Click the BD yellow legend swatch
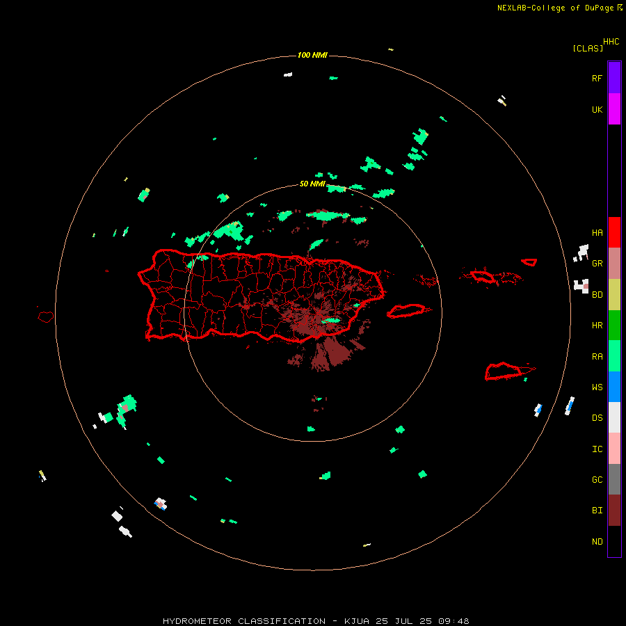Screen dimensions: 626x626 pos(614,295)
